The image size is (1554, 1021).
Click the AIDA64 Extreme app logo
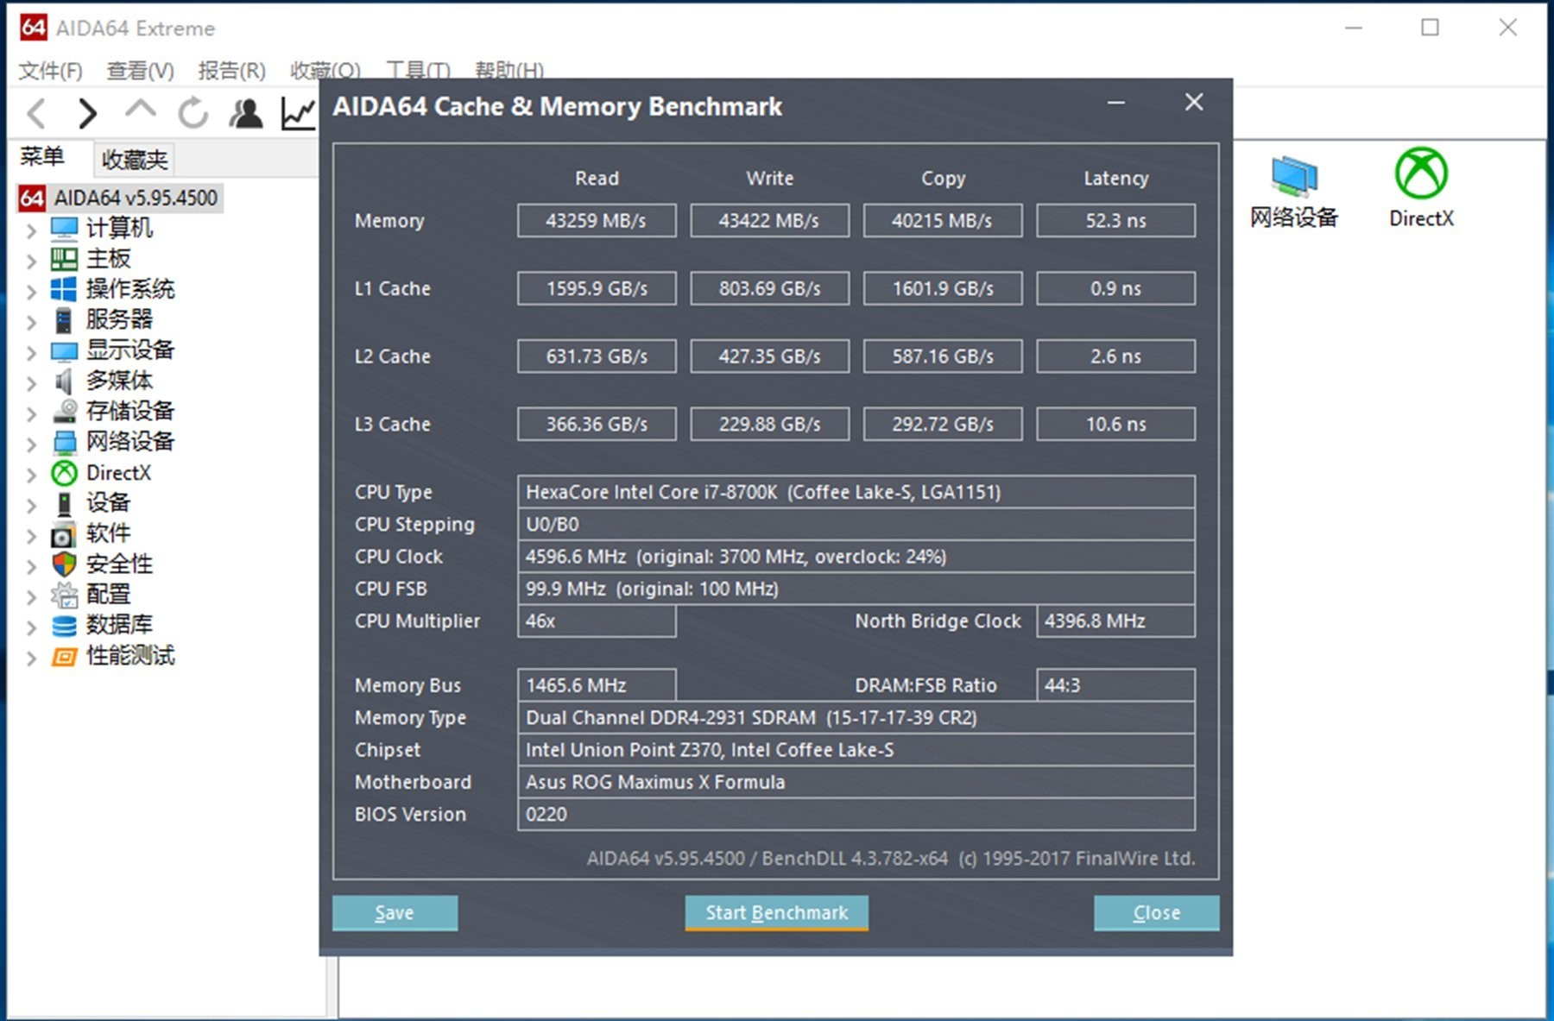tap(34, 28)
